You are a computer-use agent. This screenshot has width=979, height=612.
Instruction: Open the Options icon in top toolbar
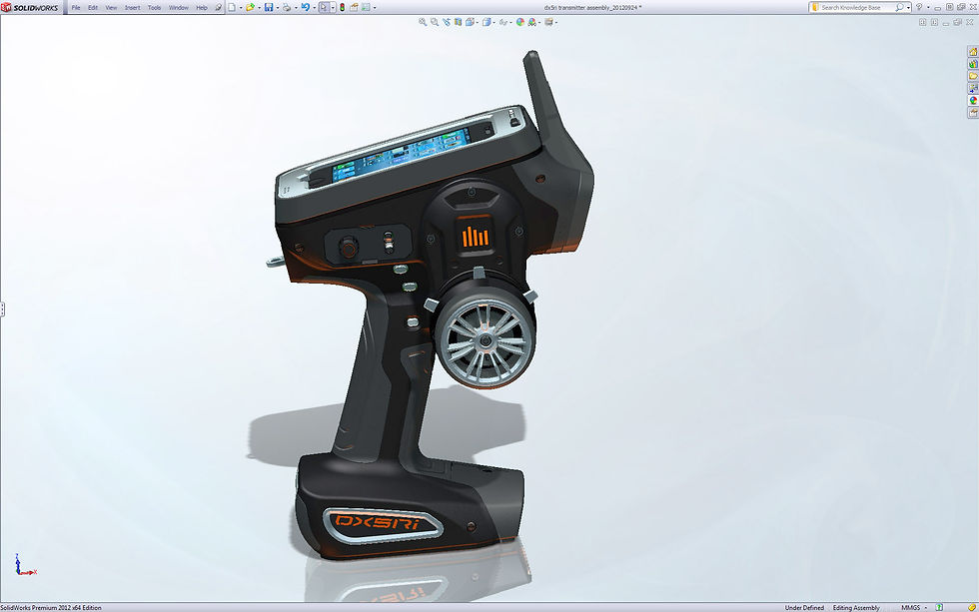[x=366, y=7]
